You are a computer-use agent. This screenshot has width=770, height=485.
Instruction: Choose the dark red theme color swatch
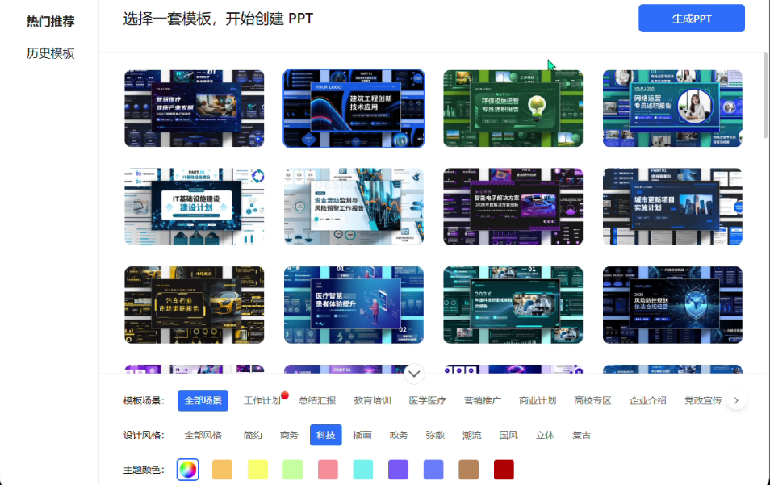tap(504, 470)
